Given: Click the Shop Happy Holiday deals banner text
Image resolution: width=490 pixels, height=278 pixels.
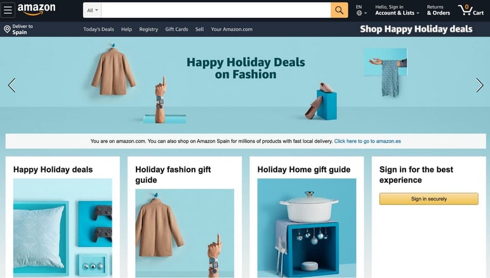Looking at the screenshot, I should tap(416, 29).
